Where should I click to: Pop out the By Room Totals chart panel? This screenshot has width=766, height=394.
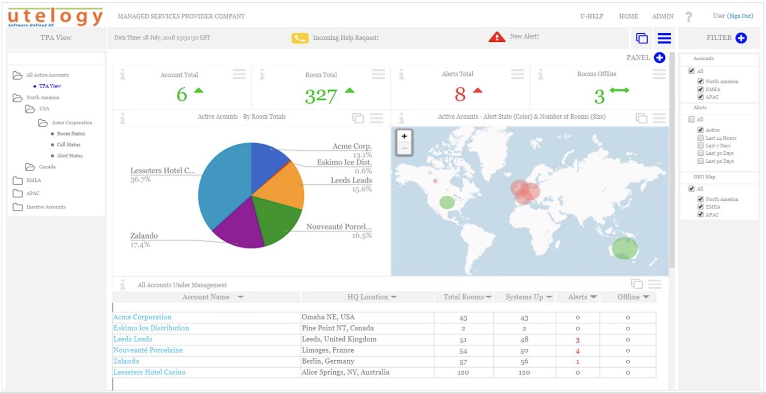[x=358, y=118]
